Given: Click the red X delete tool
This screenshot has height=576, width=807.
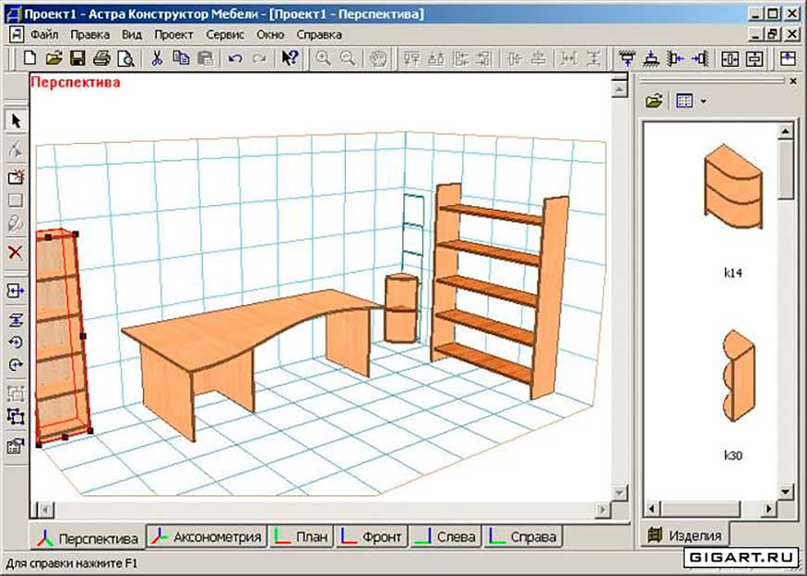Looking at the screenshot, I should (x=16, y=252).
